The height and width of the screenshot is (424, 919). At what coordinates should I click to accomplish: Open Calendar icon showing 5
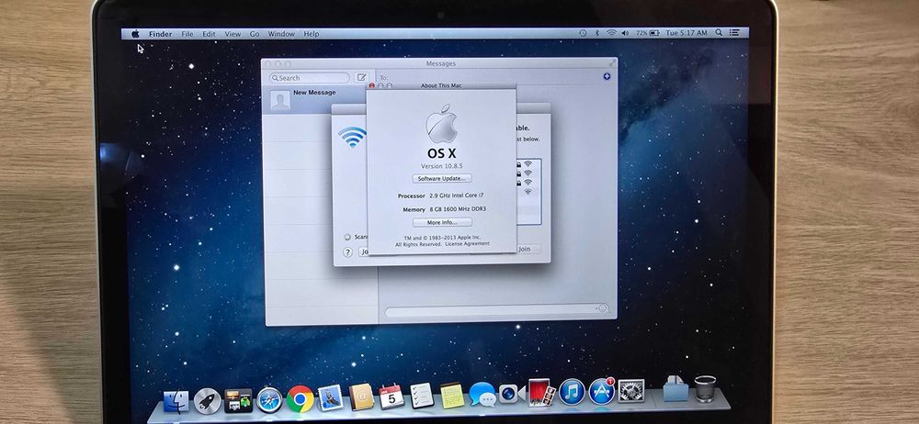(x=391, y=396)
